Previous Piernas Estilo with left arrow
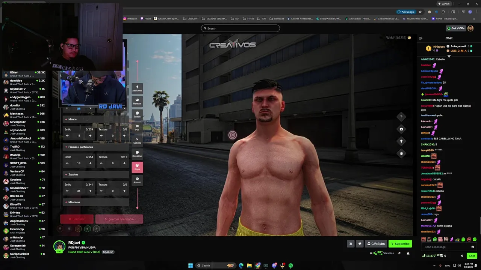 point(67,163)
